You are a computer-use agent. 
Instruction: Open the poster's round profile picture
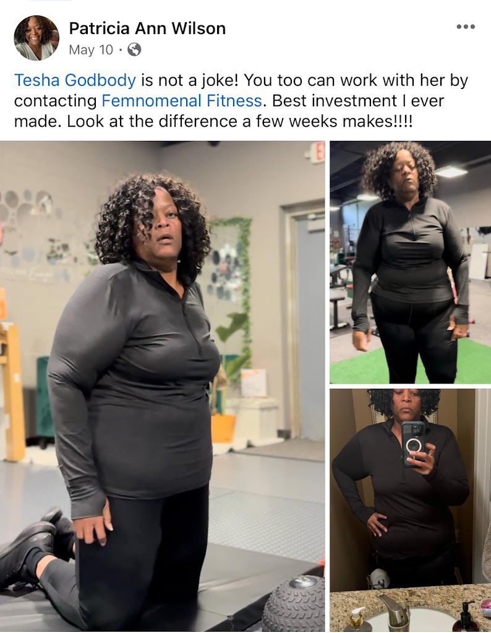tap(36, 38)
